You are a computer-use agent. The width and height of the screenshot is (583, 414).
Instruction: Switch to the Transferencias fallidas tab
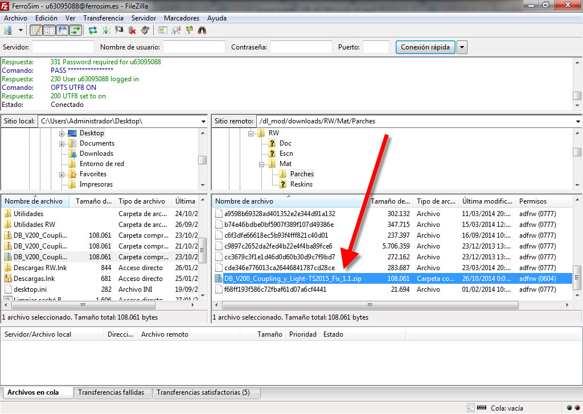pos(112,392)
